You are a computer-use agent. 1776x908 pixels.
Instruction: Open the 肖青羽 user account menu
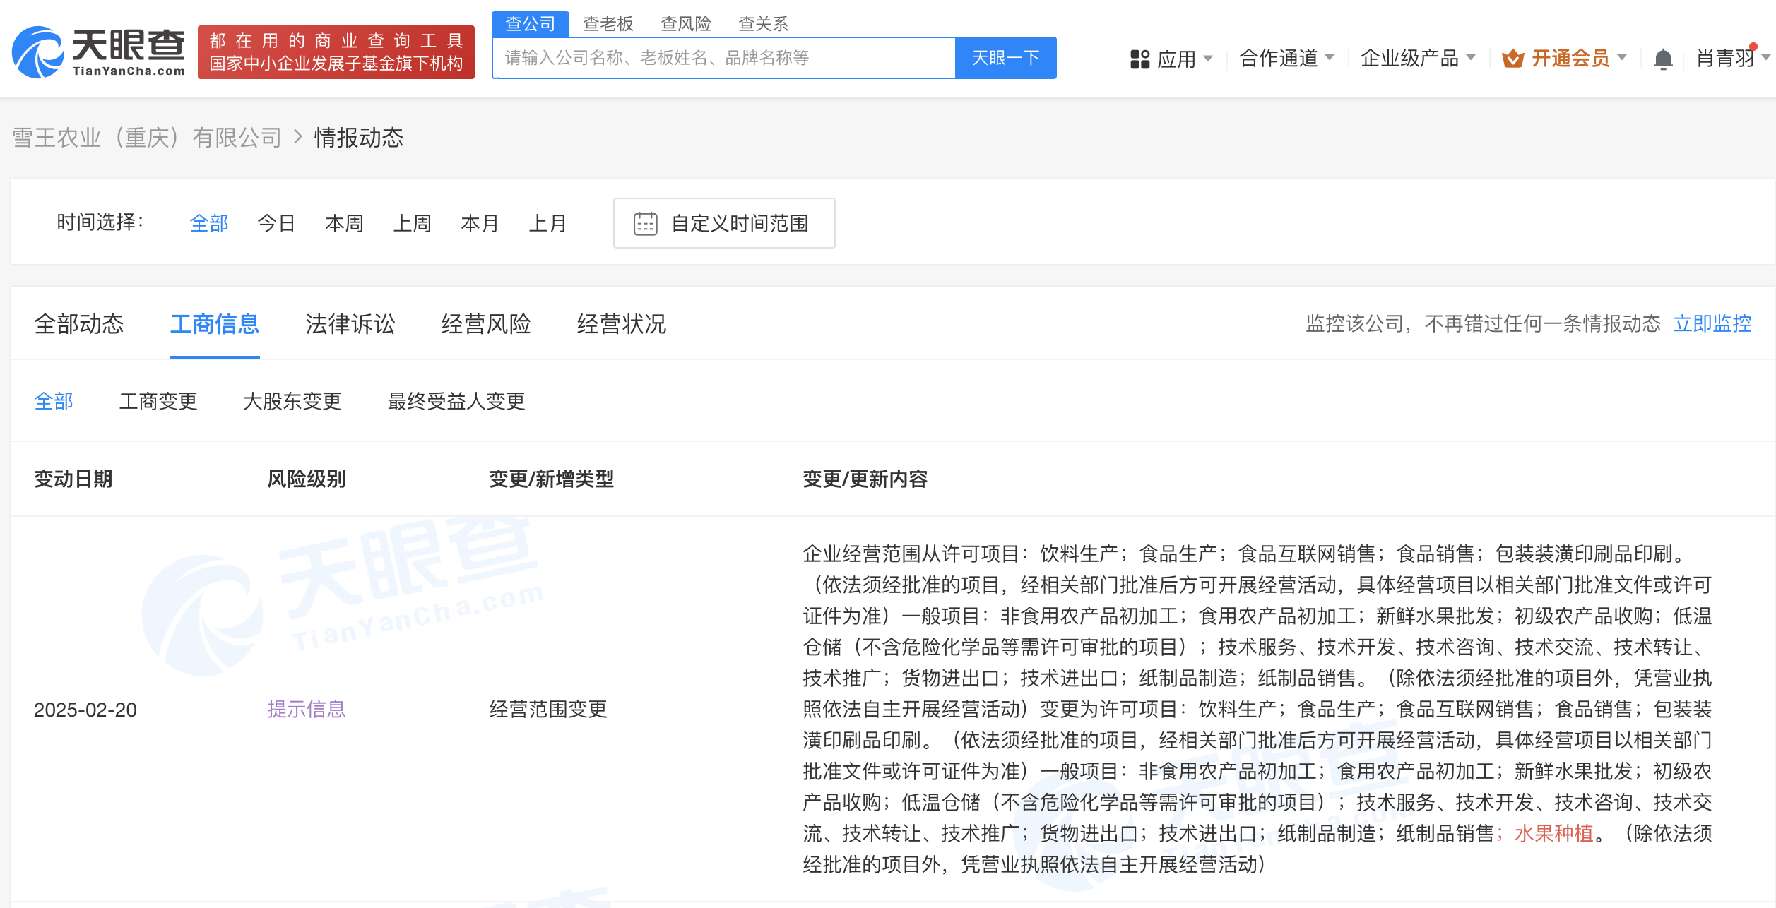1726,59
